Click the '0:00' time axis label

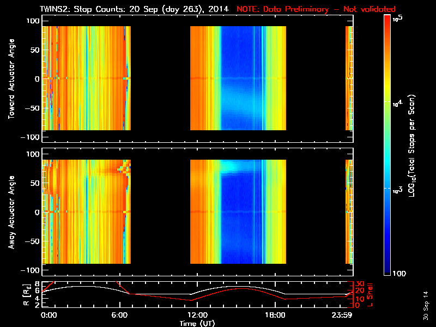(x=49, y=316)
